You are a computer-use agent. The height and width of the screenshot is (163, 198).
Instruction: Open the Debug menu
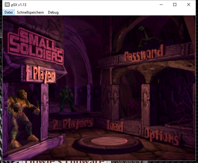pos(53,12)
